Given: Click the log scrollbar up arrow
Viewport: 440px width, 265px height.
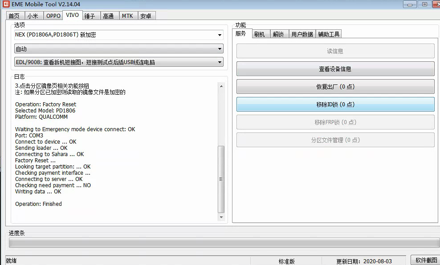Looking at the screenshot, I should pyautogui.click(x=221, y=86).
